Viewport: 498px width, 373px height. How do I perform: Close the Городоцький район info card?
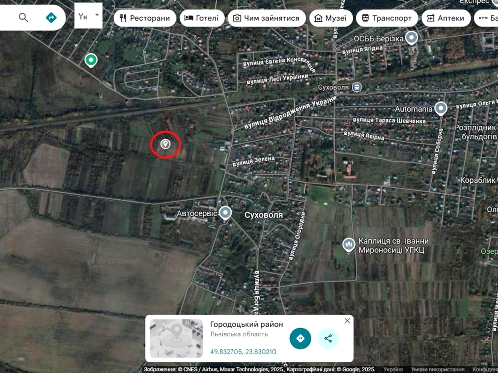(x=347, y=321)
